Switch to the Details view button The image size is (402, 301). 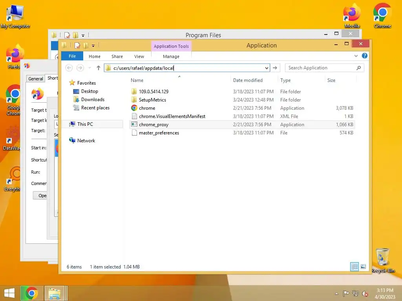pyautogui.click(x=354, y=267)
